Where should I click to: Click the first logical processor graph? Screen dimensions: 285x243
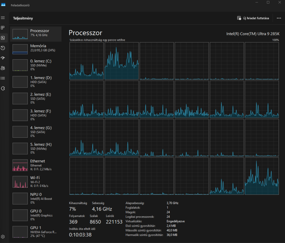pyautogui.click(x=87, y=61)
